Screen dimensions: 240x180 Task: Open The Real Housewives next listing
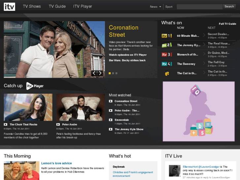tap(219, 44)
